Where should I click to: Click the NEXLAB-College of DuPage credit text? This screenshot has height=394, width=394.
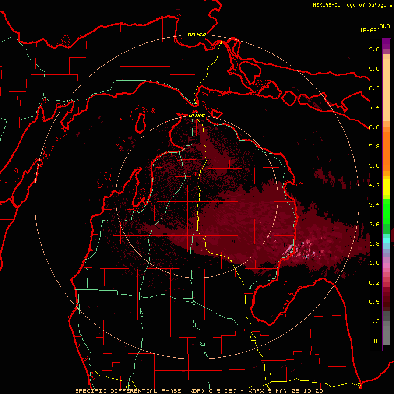tap(349, 5)
